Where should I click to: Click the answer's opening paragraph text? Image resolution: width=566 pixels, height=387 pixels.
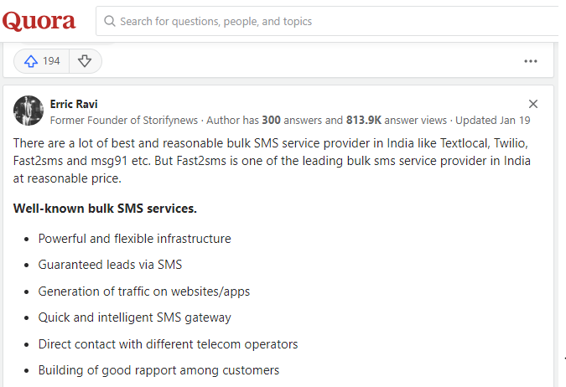pyautogui.click(x=268, y=159)
